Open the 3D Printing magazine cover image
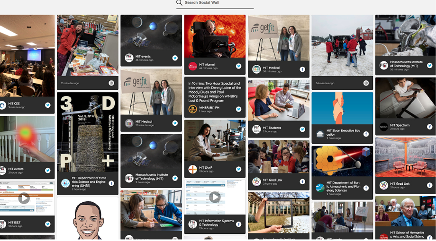 88,132
